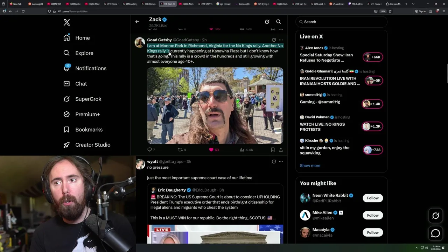448x252 pixels.
Task: Switch to IGN trying tab
Action: pyautogui.click(x=261, y=4)
